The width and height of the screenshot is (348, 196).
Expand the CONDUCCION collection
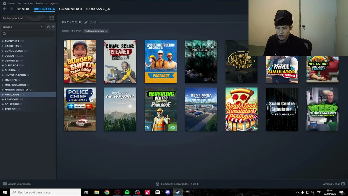click(3, 51)
